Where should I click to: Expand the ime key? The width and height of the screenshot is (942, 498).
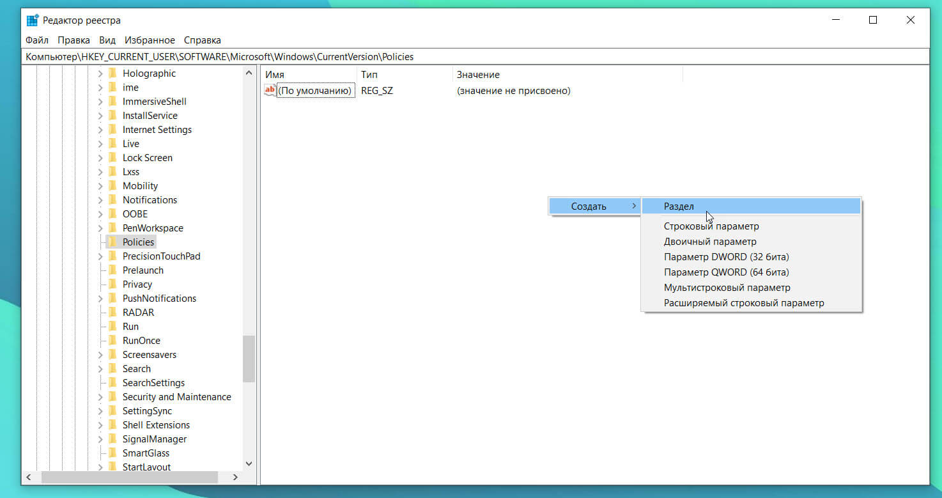(x=100, y=88)
